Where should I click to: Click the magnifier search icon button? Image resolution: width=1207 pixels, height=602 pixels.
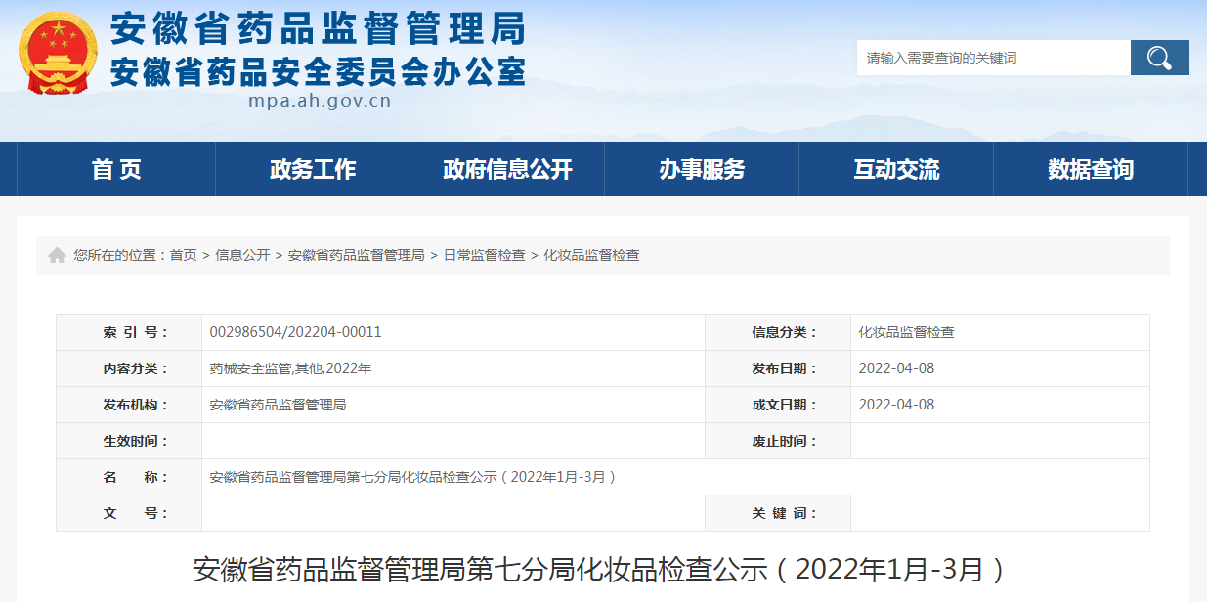1159,58
